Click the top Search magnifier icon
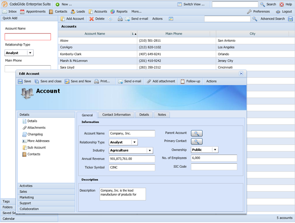 (x=262, y=4)
